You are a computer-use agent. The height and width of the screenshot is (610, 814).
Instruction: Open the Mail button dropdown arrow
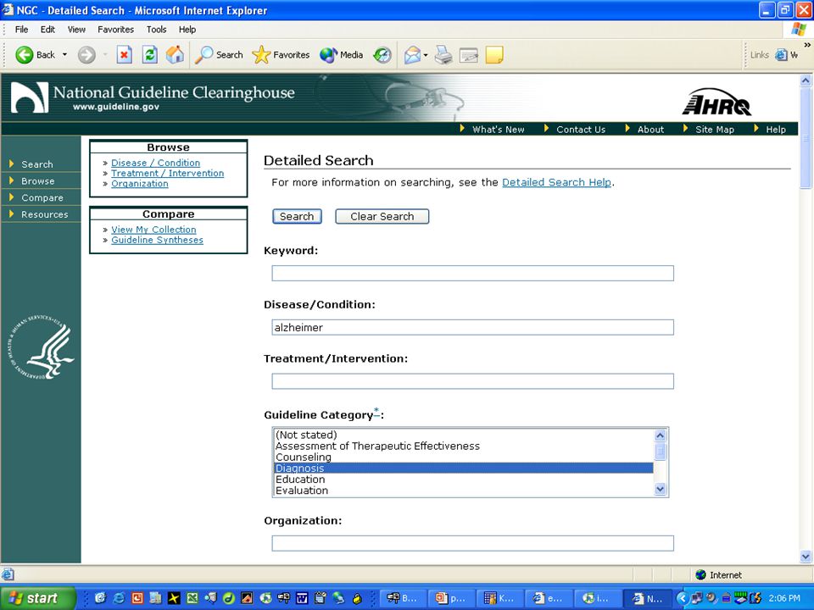(x=426, y=54)
